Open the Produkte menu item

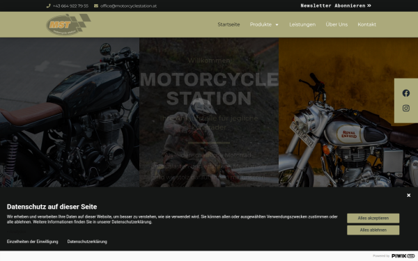(x=261, y=24)
